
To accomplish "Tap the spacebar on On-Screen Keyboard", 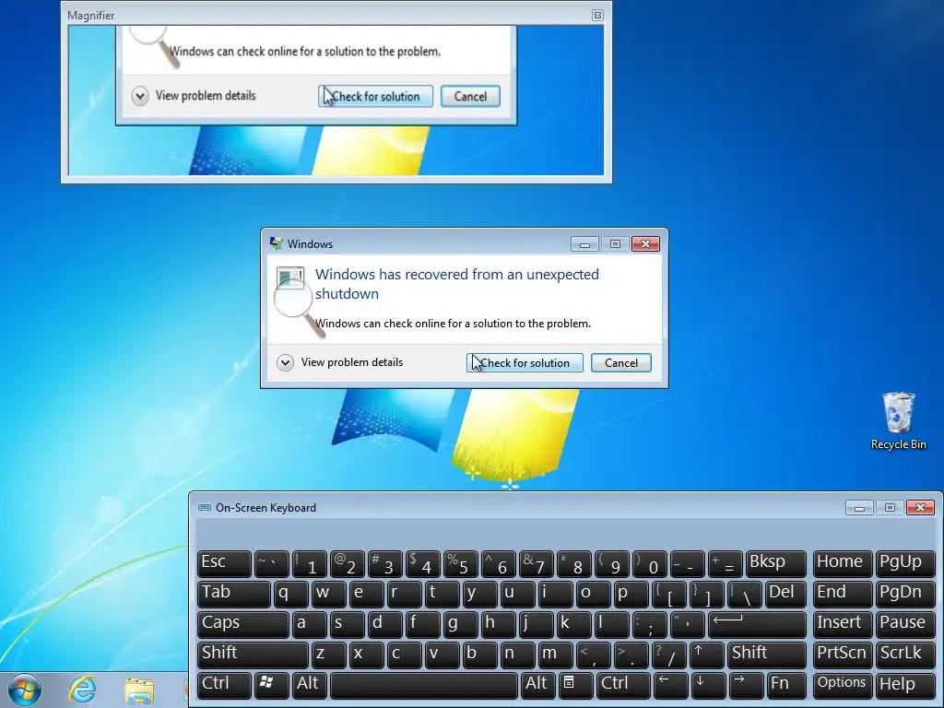I will tap(424, 685).
